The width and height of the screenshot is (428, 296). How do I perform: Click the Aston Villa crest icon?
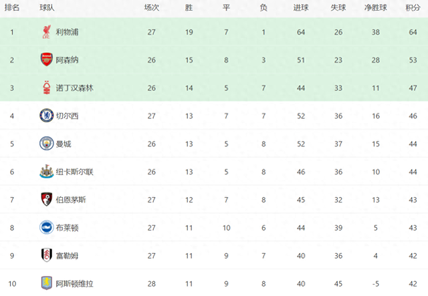[x=47, y=283]
